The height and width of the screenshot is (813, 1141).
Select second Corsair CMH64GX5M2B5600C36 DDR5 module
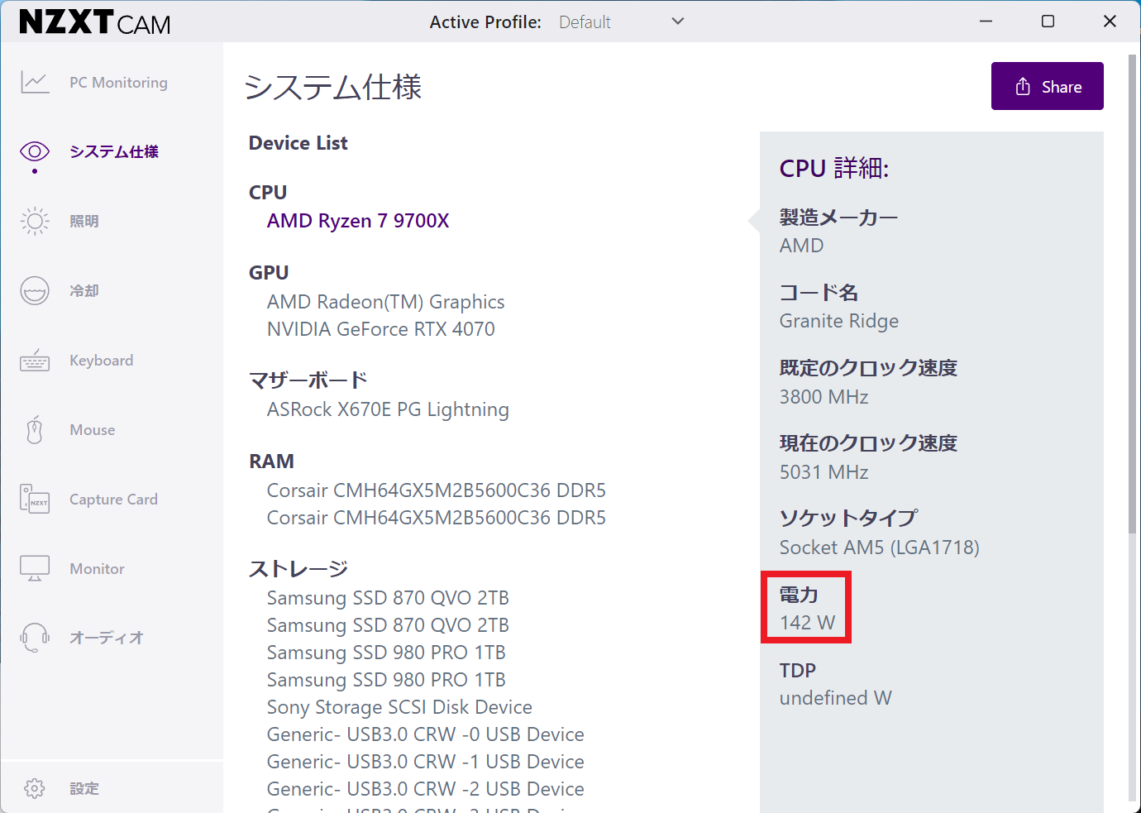click(436, 518)
